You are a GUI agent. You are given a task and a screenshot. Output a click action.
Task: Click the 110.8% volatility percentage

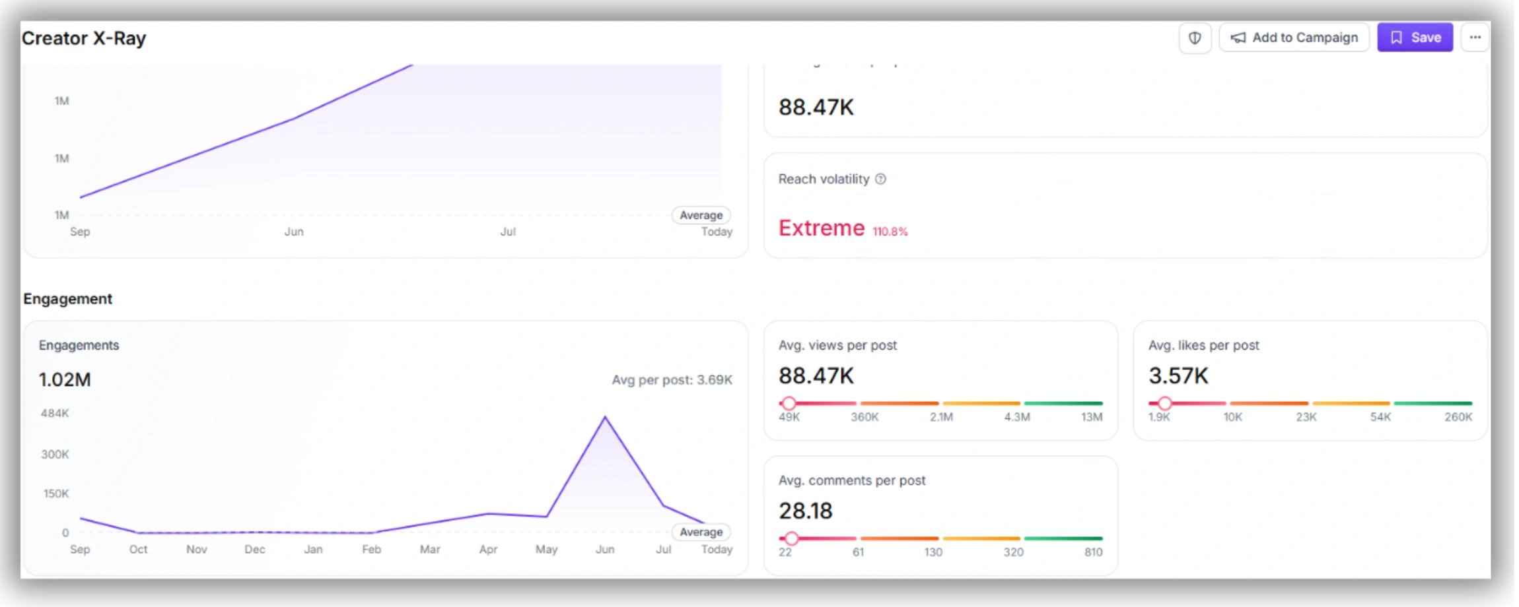tap(890, 232)
